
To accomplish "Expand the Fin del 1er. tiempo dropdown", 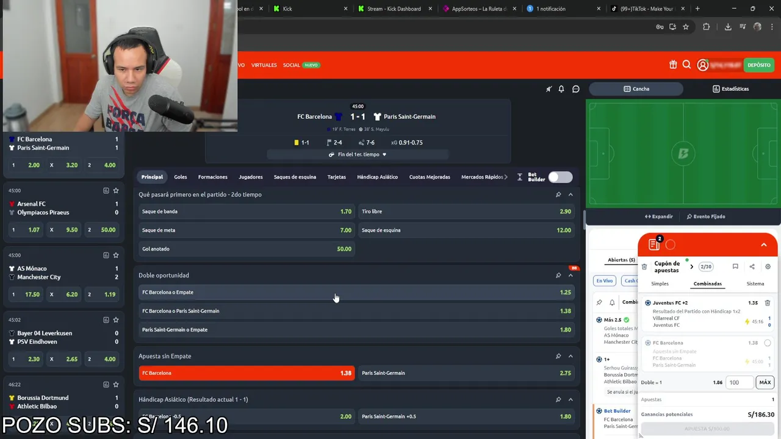I will pos(358,154).
